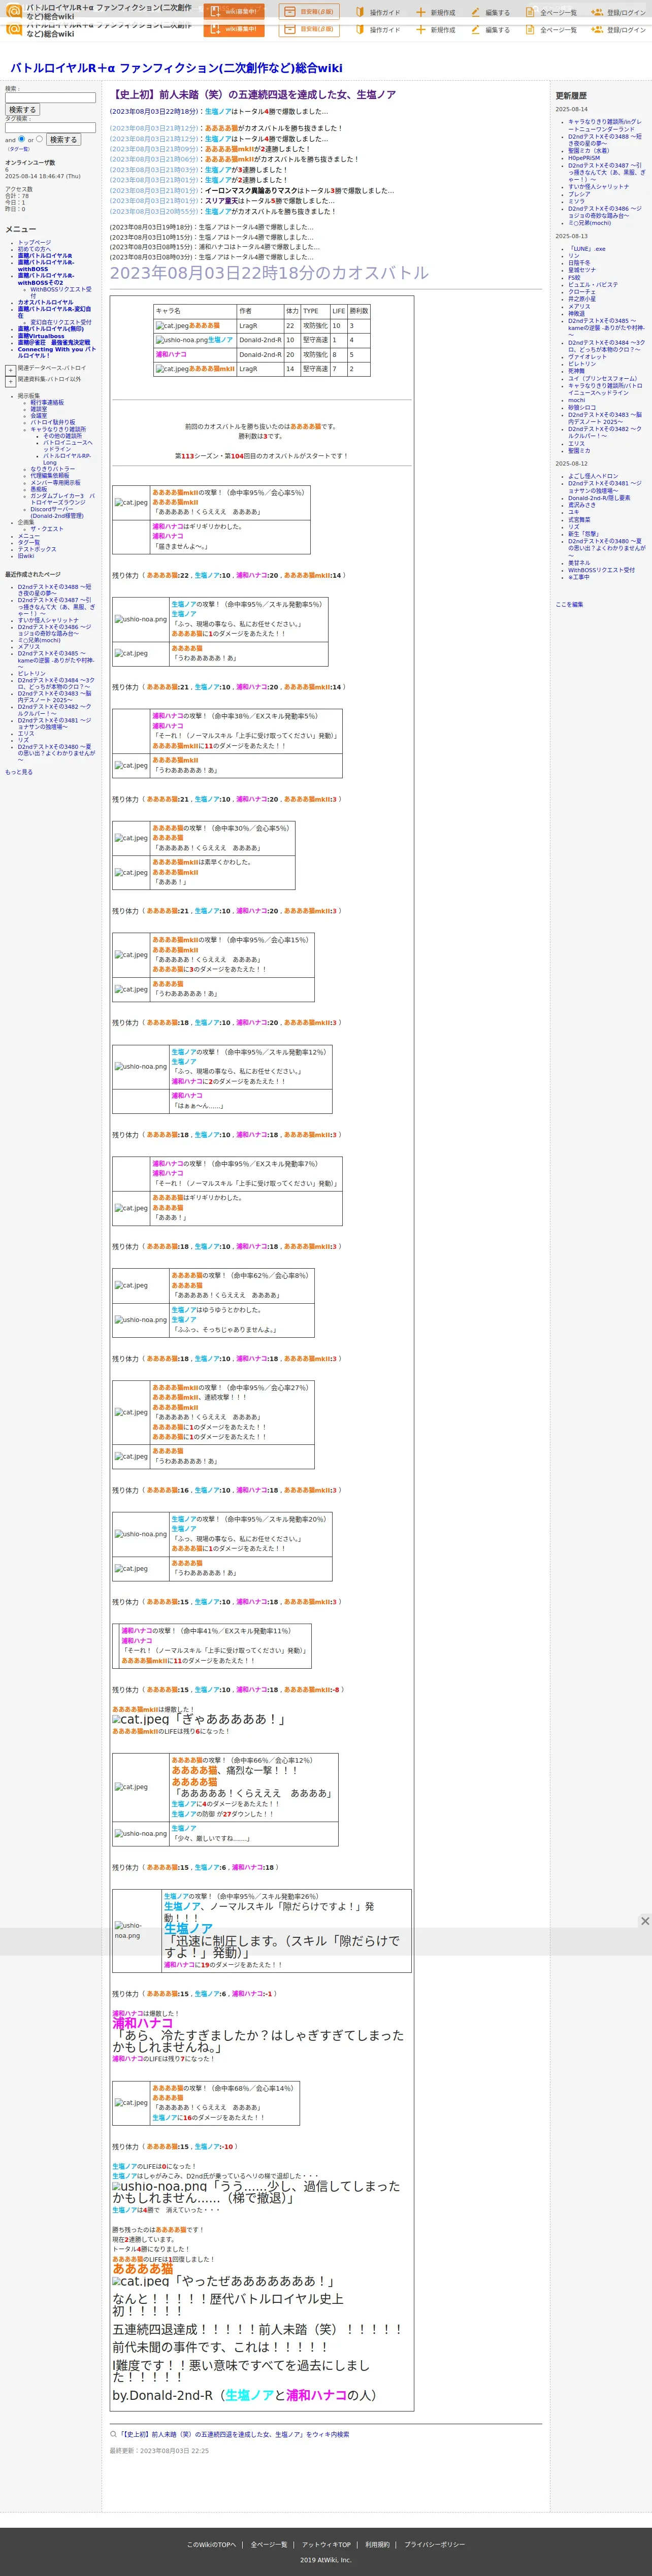
Task: Focus the タグ検索 input field
Action: [50, 128]
